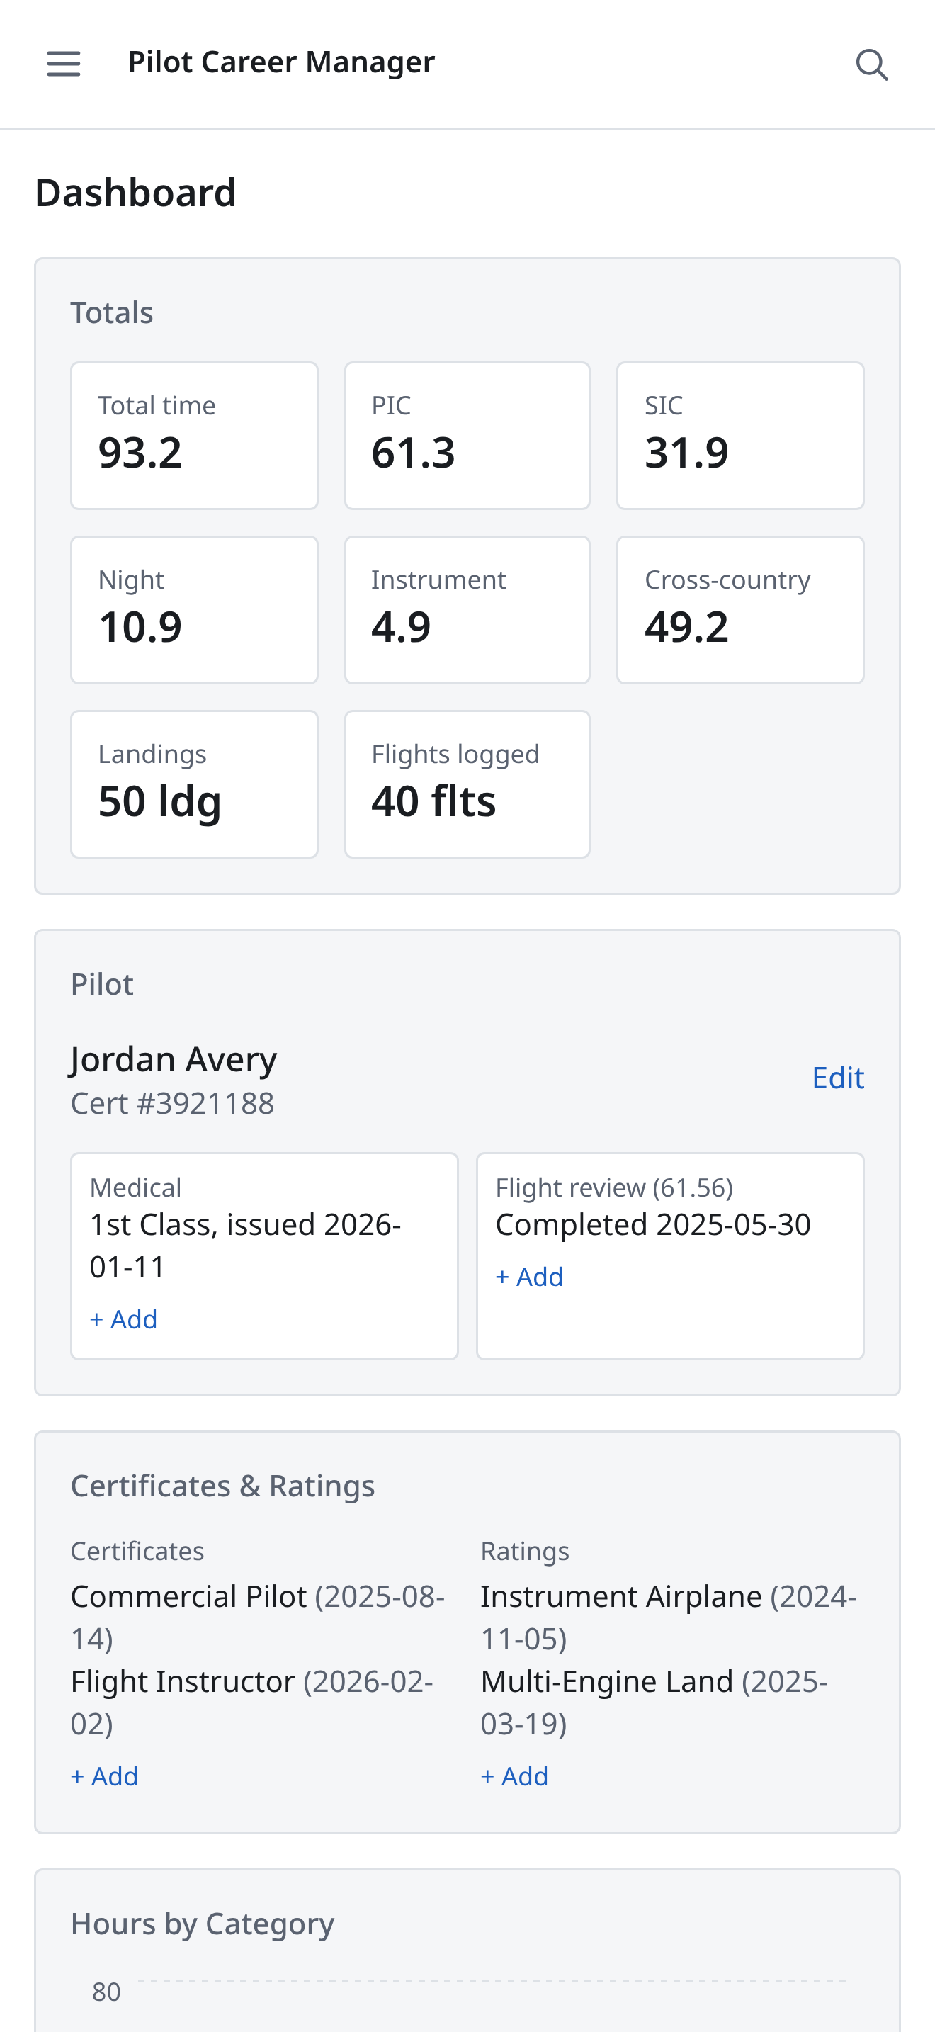The image size is (935, 2032).
Task: Tap the search magnifier icon
Action: (x=872, y=64)
